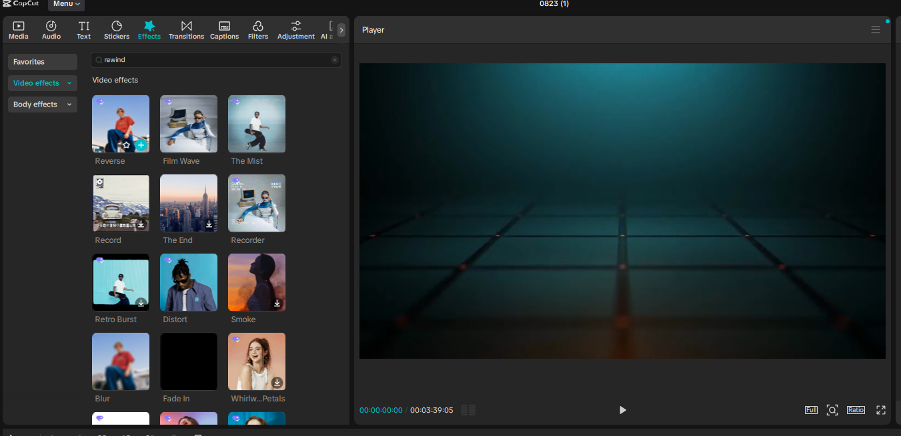901x436 pixels.
Task: Click the Smoke label
Action: point(243,320)
